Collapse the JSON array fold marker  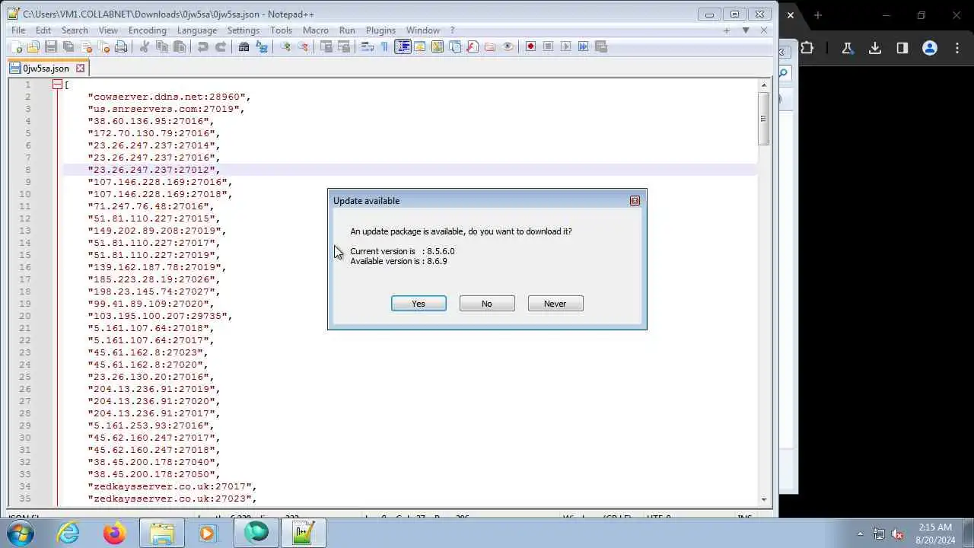[x=57, y=84]
